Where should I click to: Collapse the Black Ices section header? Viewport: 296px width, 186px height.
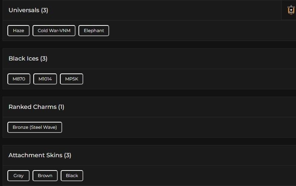(x=24, y=59)
